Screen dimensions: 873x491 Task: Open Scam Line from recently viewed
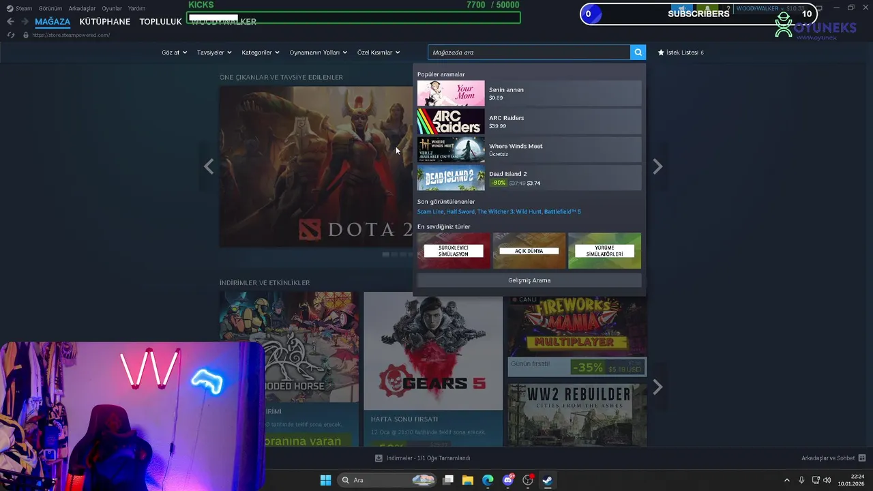[430, 211]
